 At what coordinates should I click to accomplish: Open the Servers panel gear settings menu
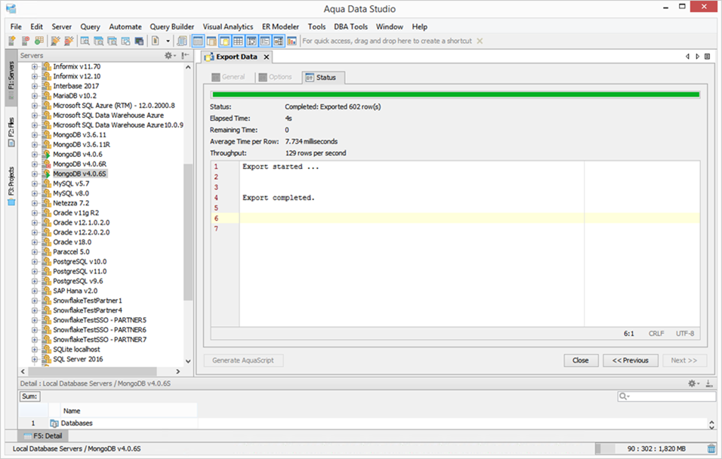point(169,56)
